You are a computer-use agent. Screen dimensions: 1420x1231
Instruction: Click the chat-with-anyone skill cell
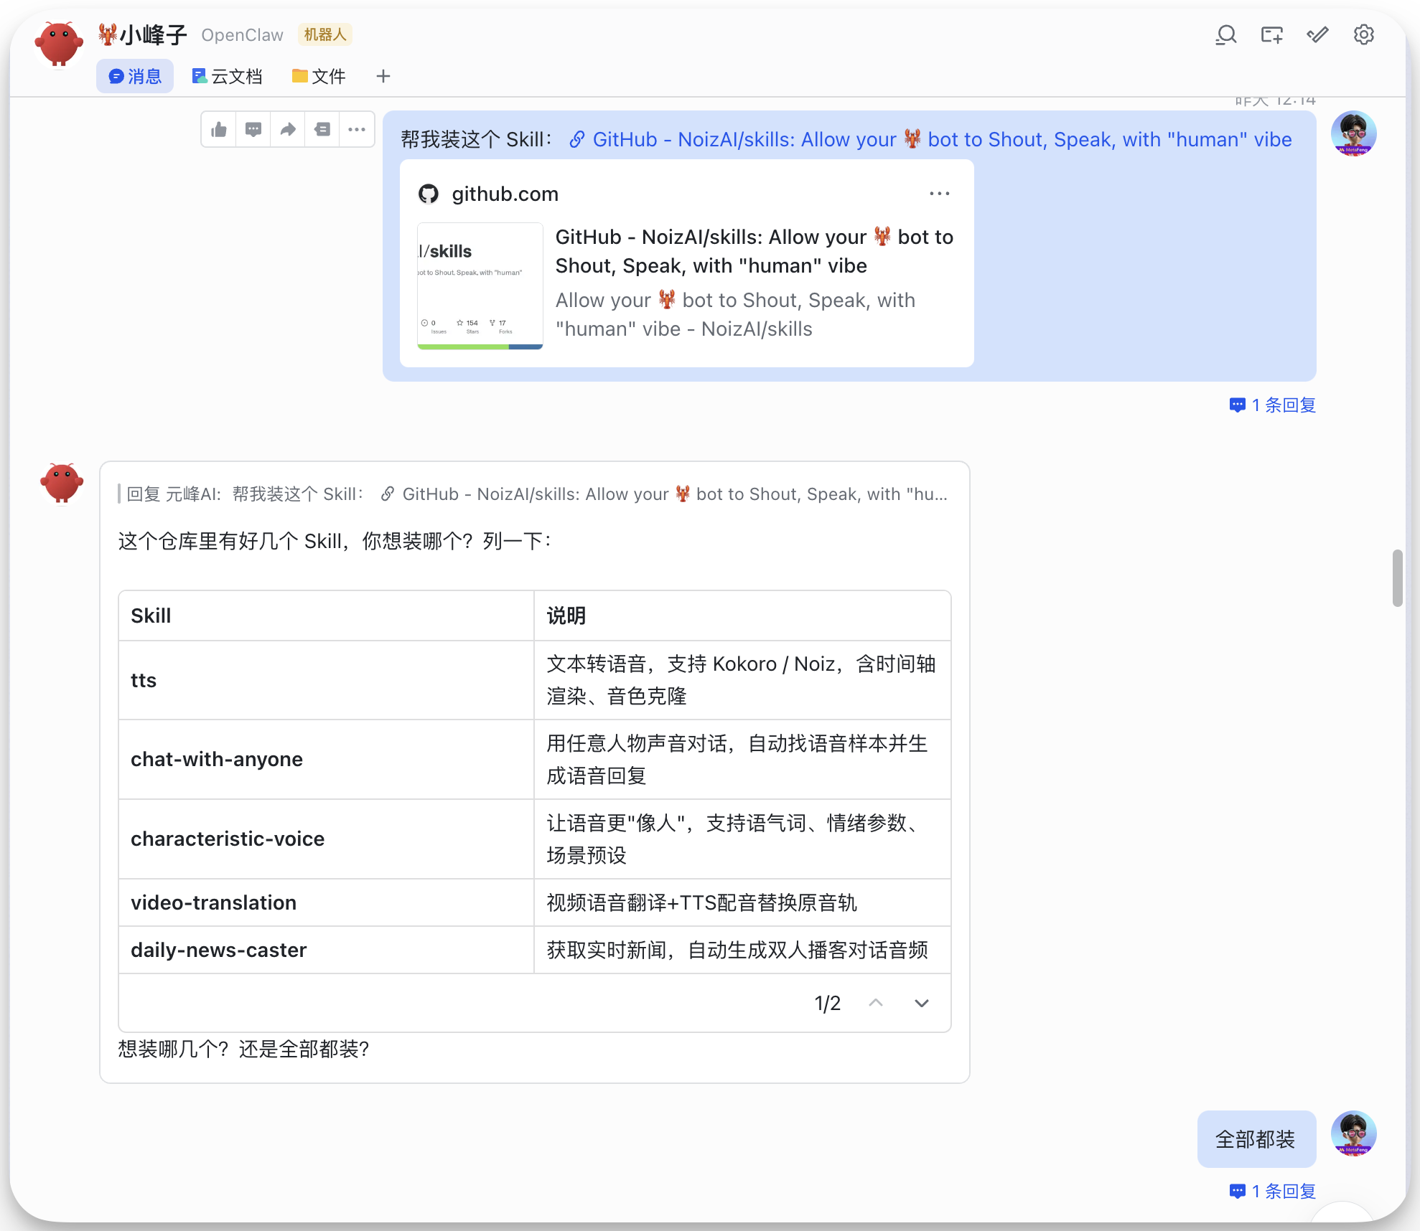(x=327, y=760)
